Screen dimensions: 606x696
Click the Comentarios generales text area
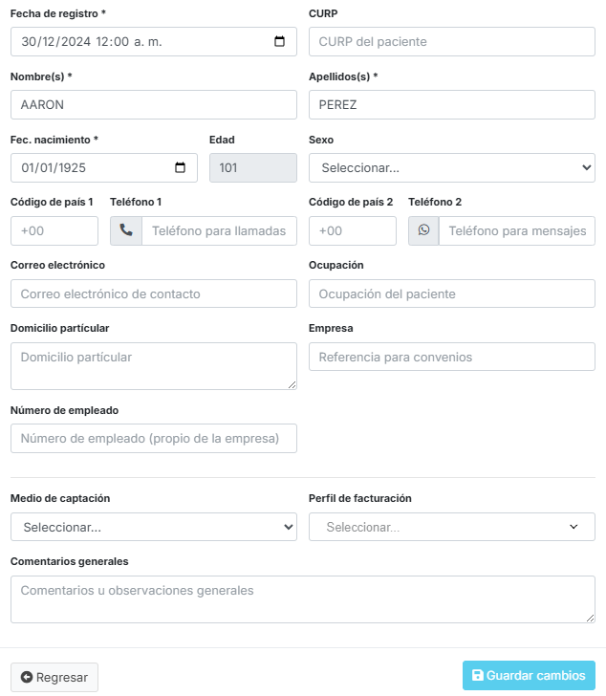coord(302,599)
